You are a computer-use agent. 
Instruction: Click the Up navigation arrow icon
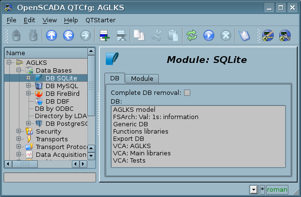coord(51,35)
